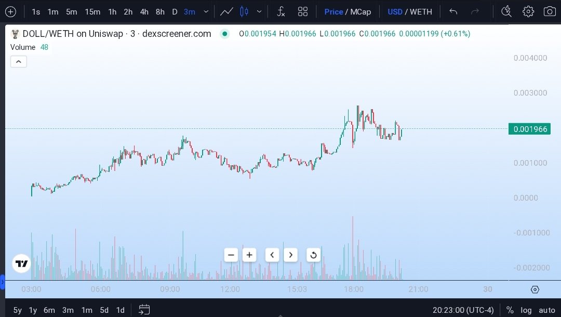Pan the chart right with the arrow
561x317 pixels.
coord(290,255)
